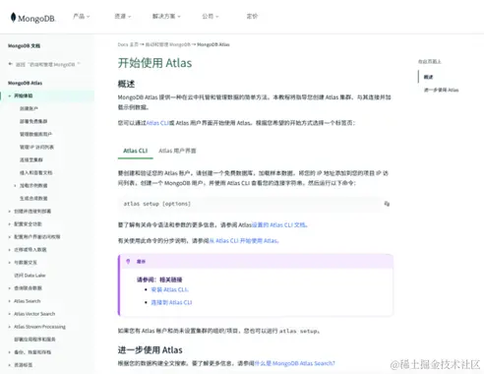Open MongoDB Atlas breadcrumb

pyautogui.click(x=213, y=44)
